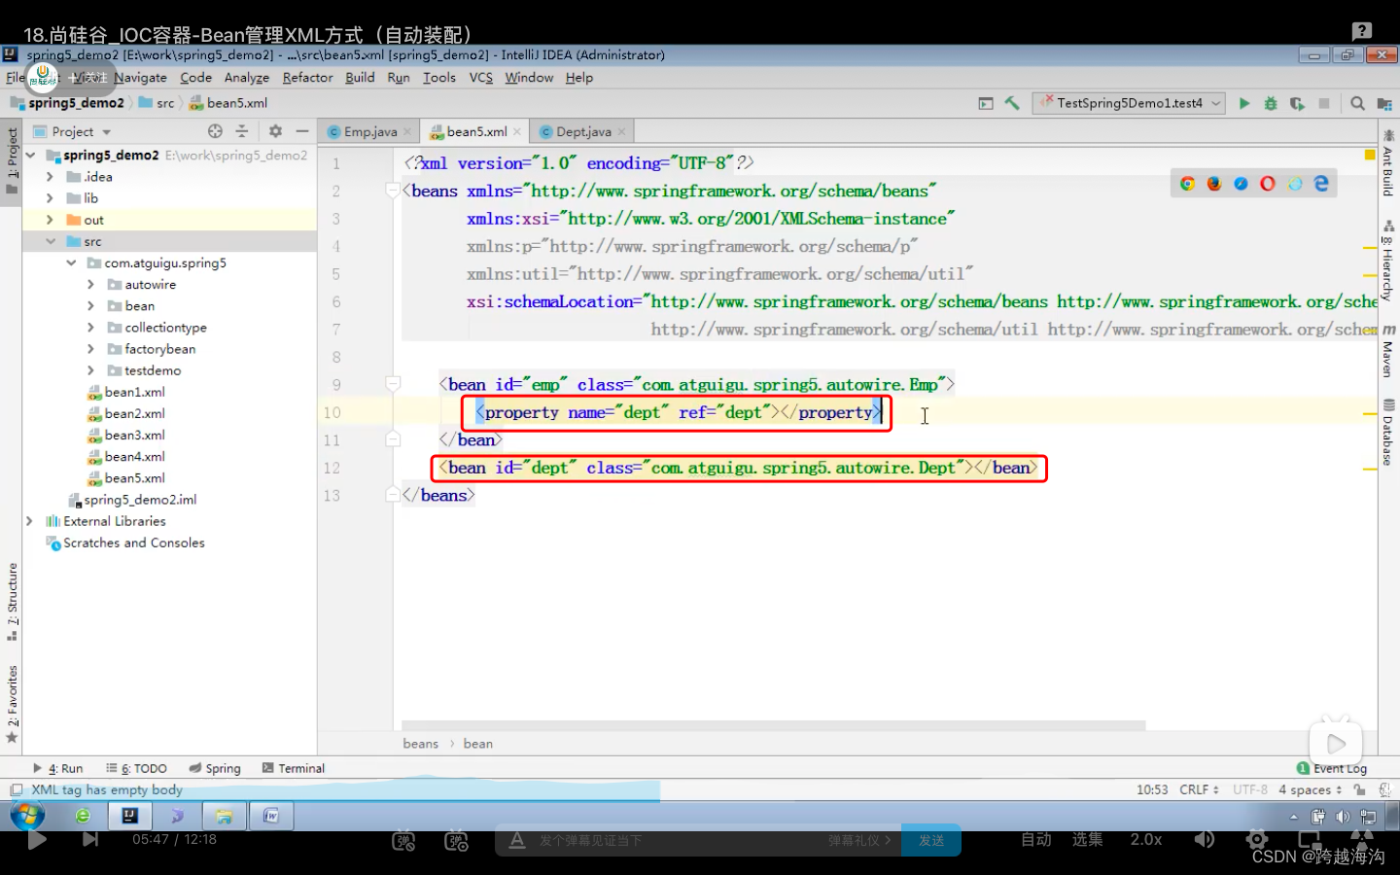Switch to the Dept.java editor tab
The height and width of the screenshot is (875, 1400).
(582, 131)
